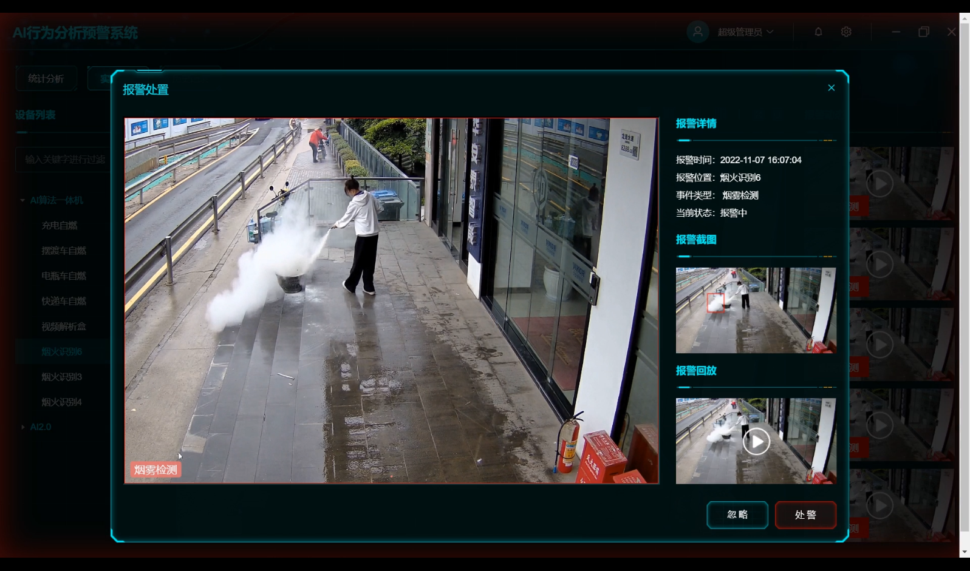
Task: Select 充电自燃 in device list
Action: tap(60, 226)
